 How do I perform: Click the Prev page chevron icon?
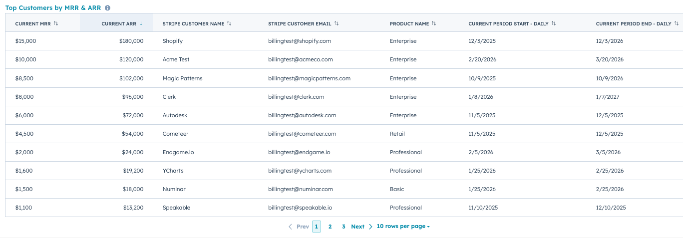tap(290, 227)
